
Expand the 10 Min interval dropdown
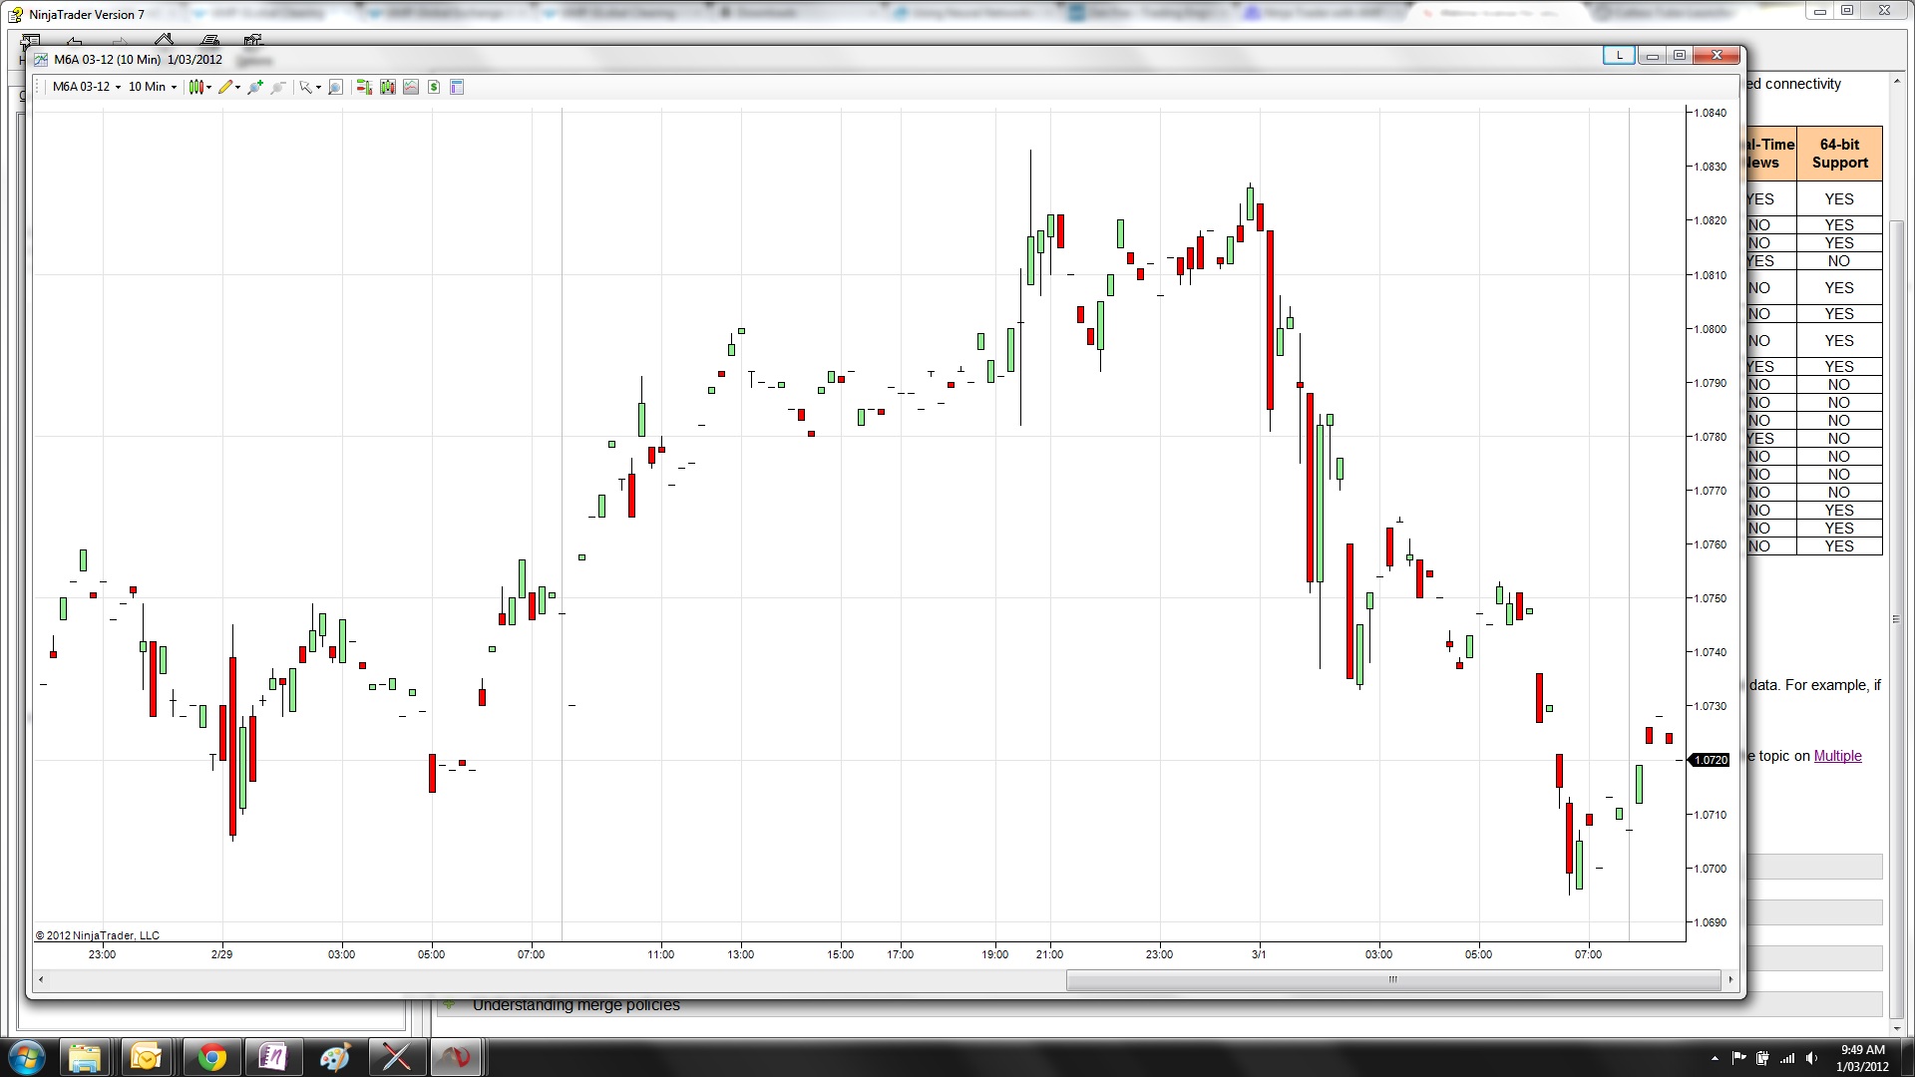click(x=174, y=87)
